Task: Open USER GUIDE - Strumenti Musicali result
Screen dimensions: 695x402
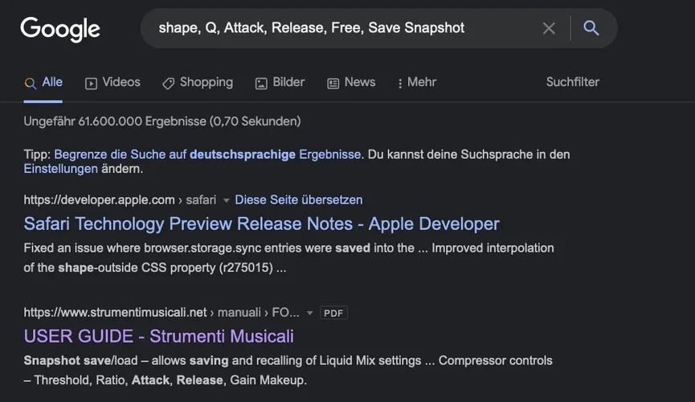Action: pyautogui.click(x=158, y=336)
